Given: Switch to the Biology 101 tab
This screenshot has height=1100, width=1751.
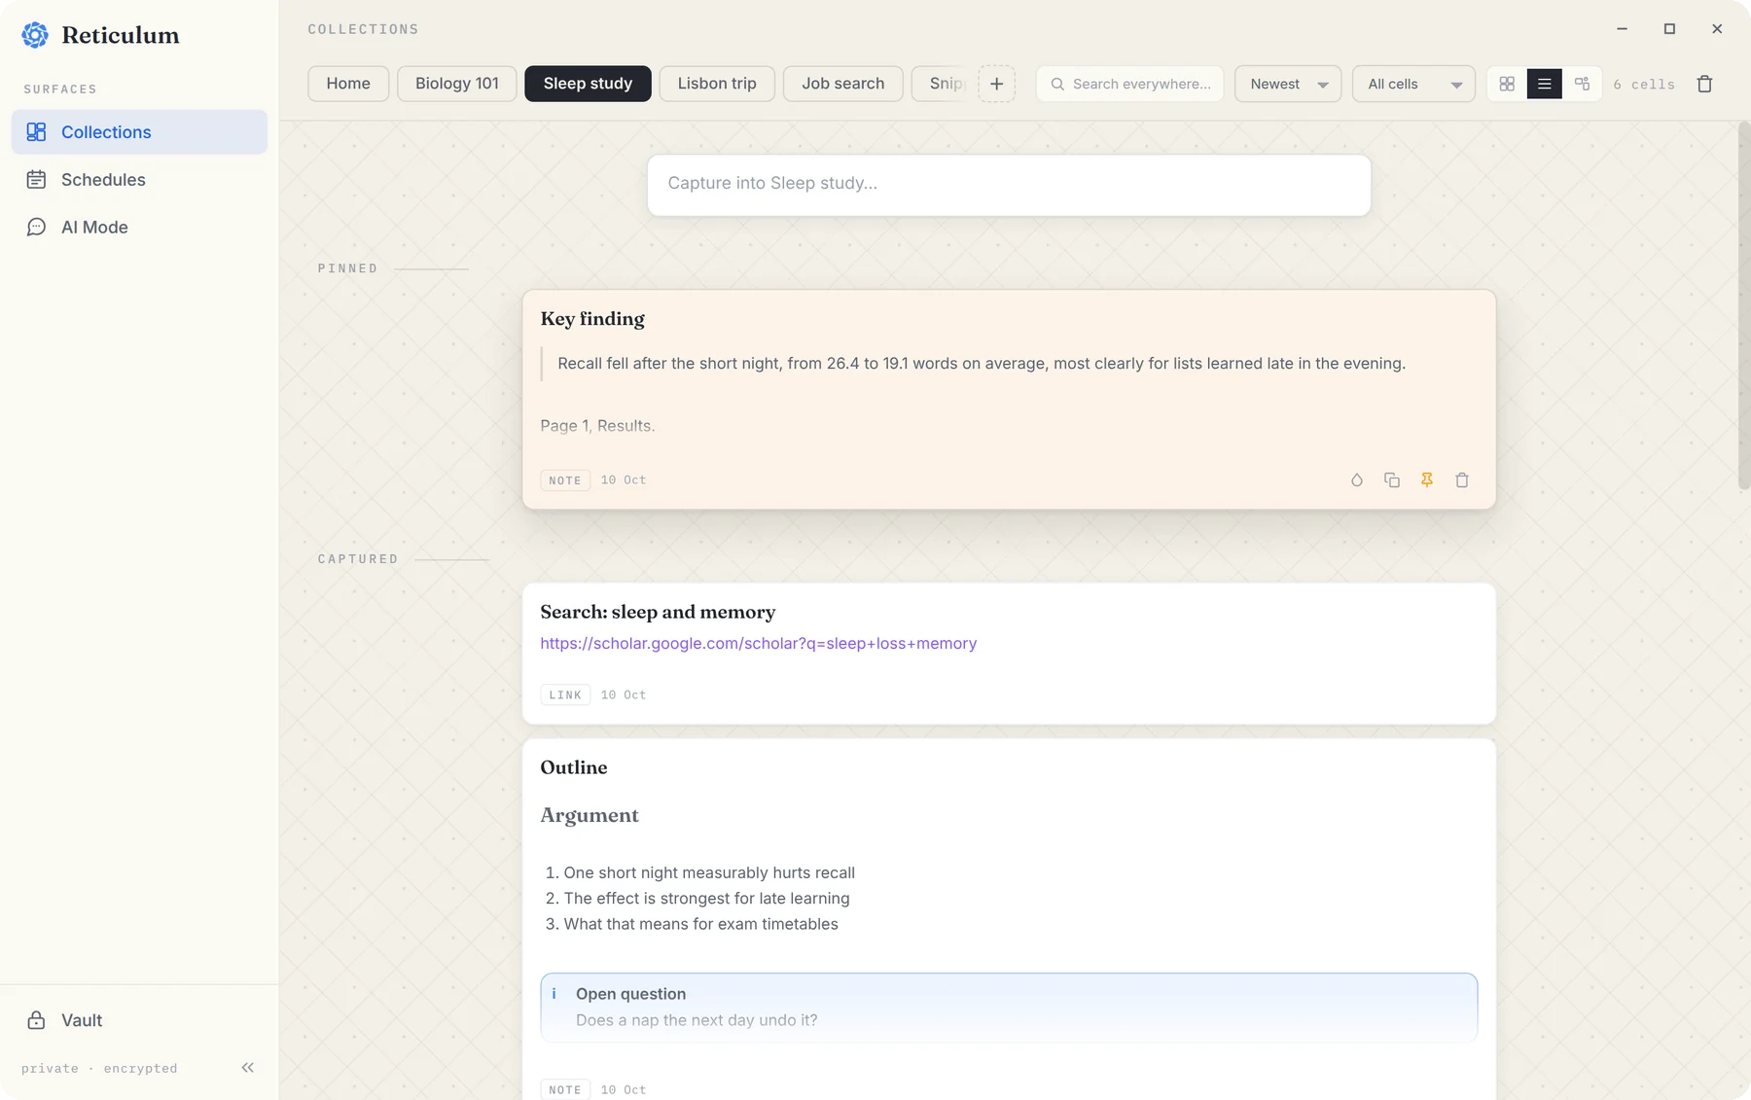Looking at the screenshot, I should pyautogui.click(x=457, y=84).
